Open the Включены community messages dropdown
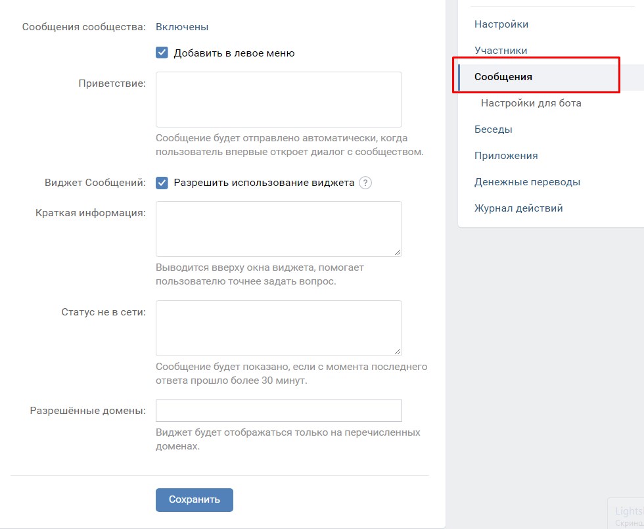Screen dimensions: 644x529 tap(182, 27)
